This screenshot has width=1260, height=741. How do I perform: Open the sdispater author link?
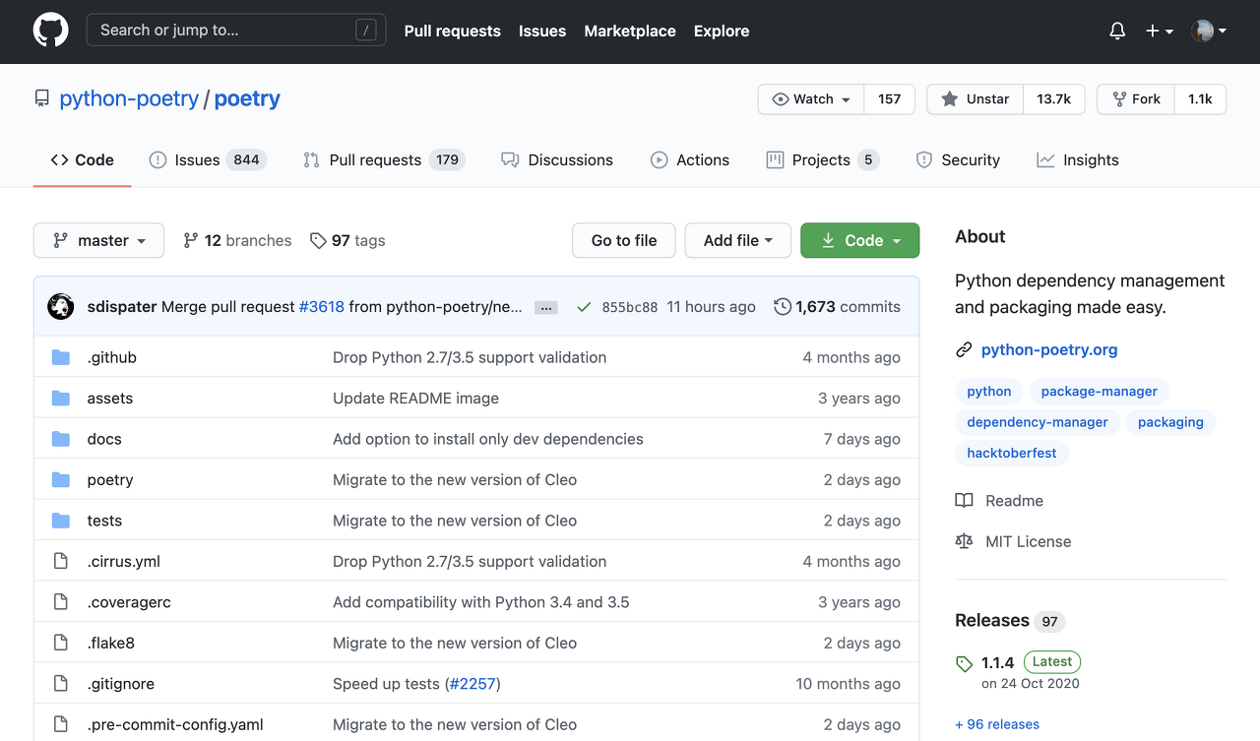tap(122, 307)
